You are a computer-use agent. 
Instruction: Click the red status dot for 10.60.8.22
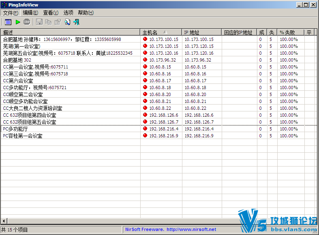point(145,108)
